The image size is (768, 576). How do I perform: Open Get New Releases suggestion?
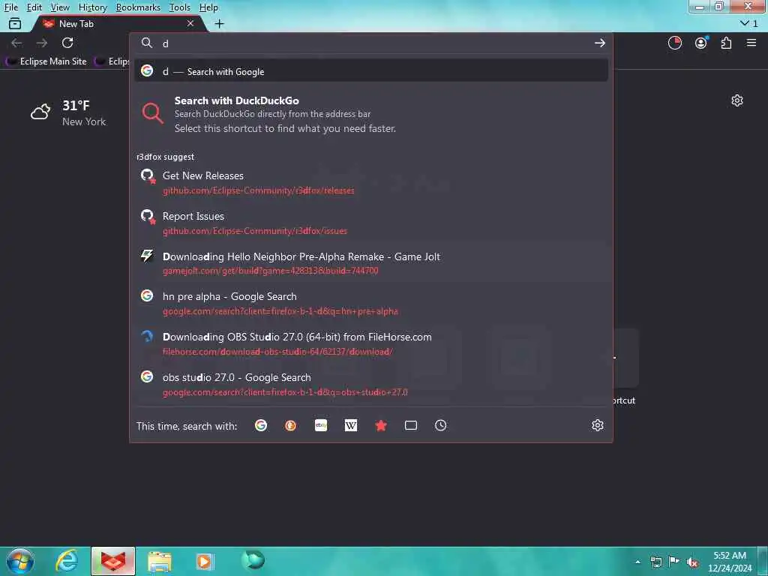[x=370, y=182]
